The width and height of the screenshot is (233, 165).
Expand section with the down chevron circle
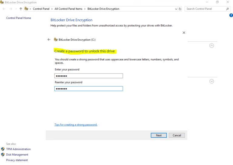click(x=211, y=81)
